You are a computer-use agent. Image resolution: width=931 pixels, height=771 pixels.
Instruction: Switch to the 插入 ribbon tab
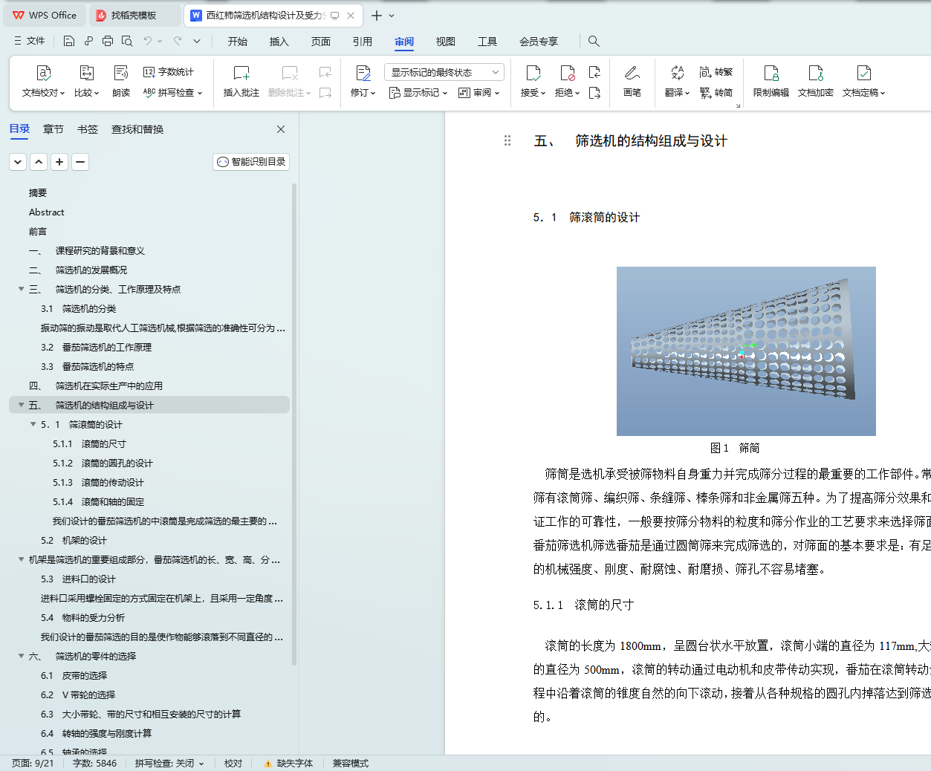click(x=279, y=42)
